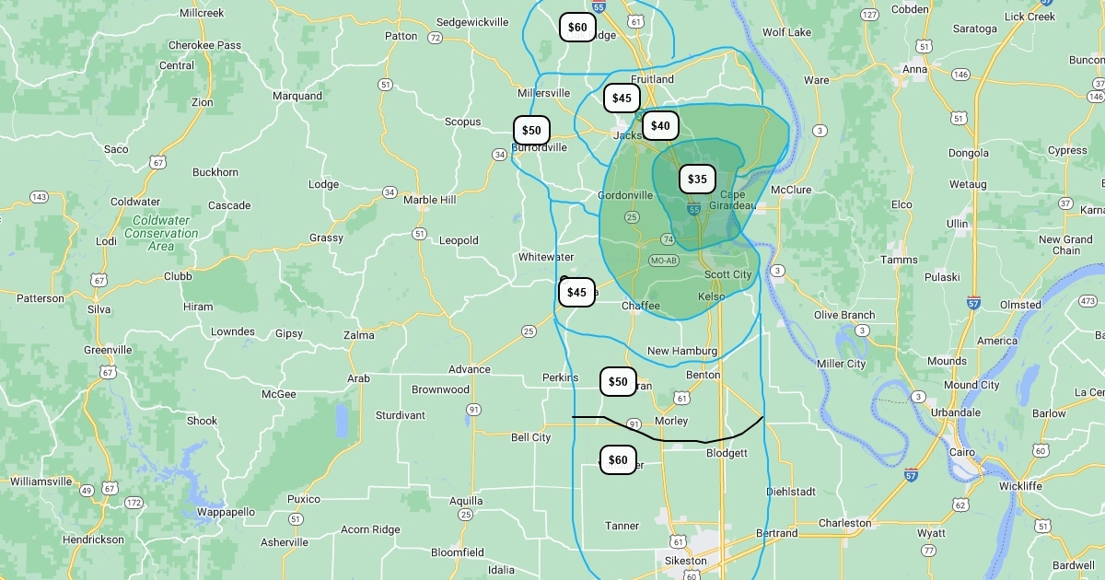Click the $50 price label near Burfordville
Viewport: 1105px width, 580px height.
[x=531, y=131]
